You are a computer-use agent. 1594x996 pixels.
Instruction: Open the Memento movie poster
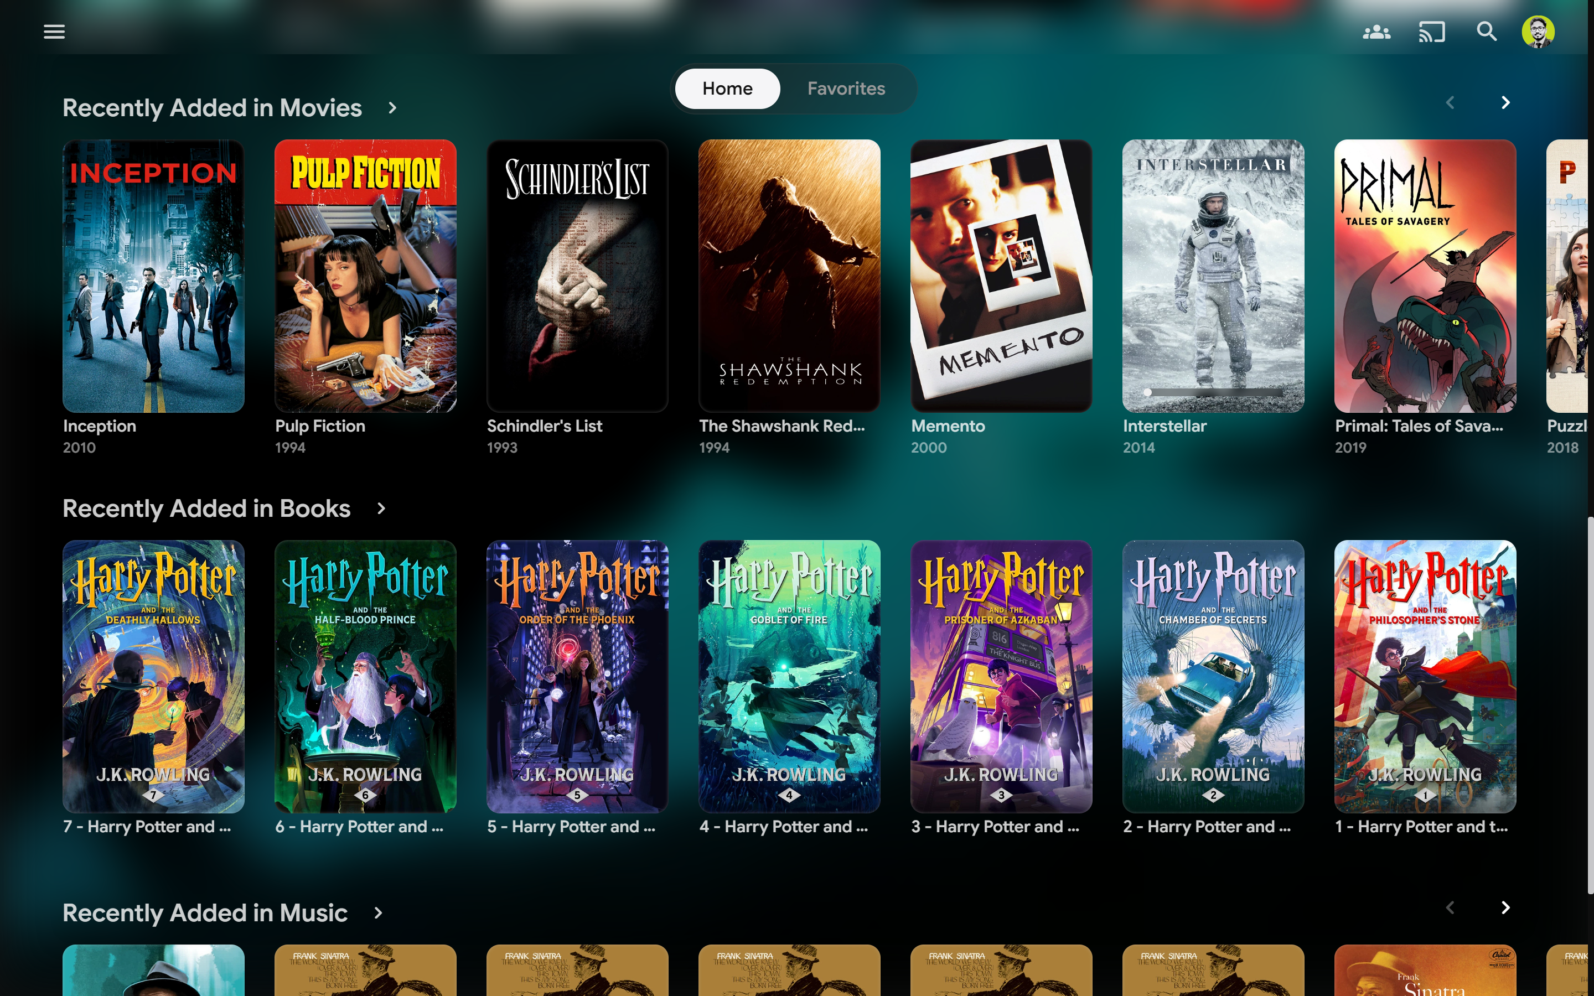tap(1001, 276)
